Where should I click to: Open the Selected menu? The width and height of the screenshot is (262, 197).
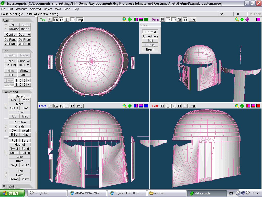(35, 9)
